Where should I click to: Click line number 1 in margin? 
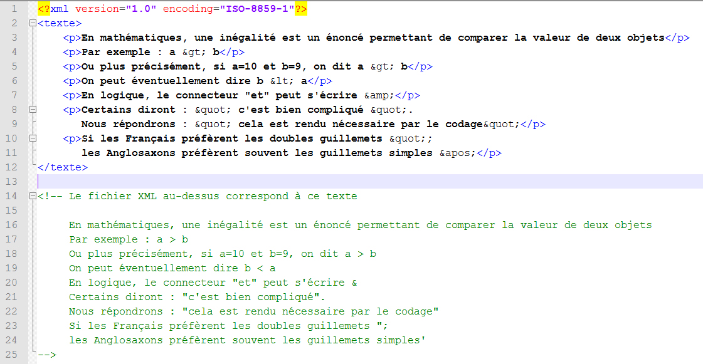[x=14, y=9]
